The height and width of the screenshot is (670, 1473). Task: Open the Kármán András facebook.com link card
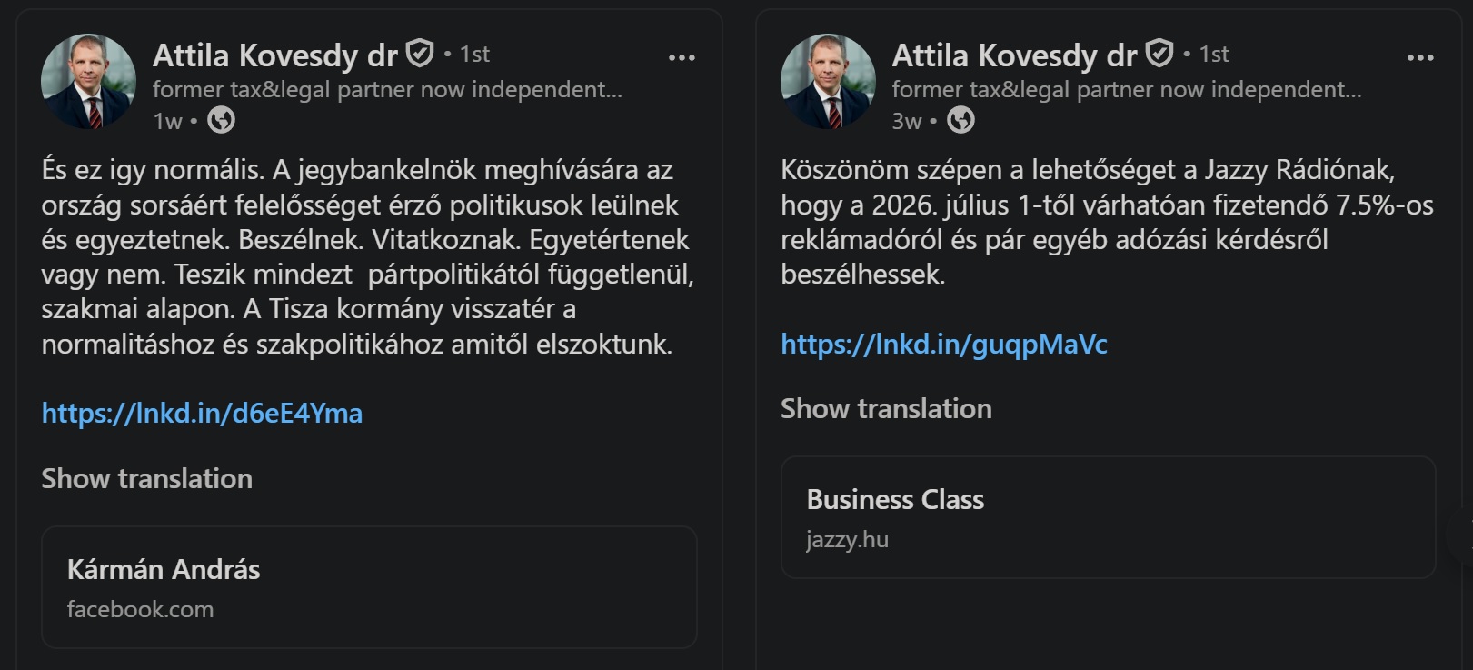[369, 586]
